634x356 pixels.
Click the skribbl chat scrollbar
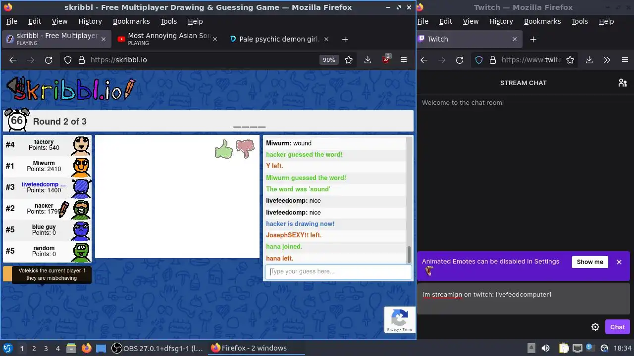coord(409,255)
